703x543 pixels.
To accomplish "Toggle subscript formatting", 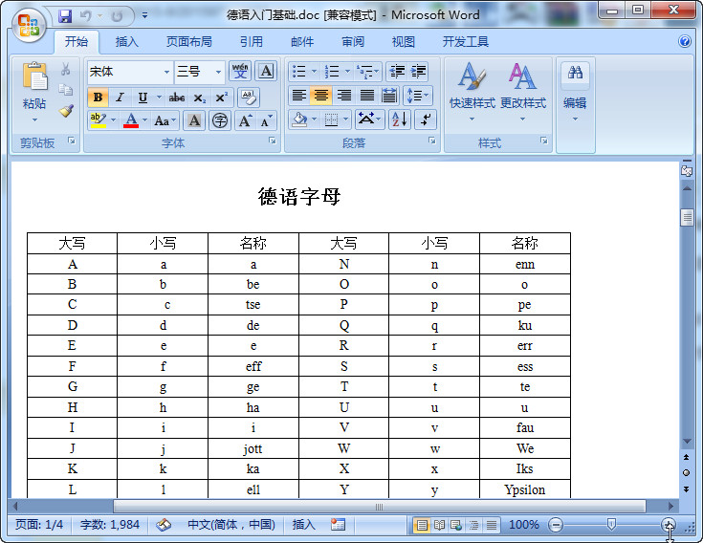I will (200, 98).
